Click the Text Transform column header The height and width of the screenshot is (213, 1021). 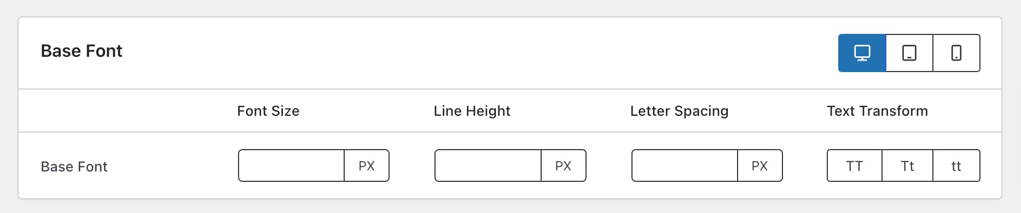point(877,111)
